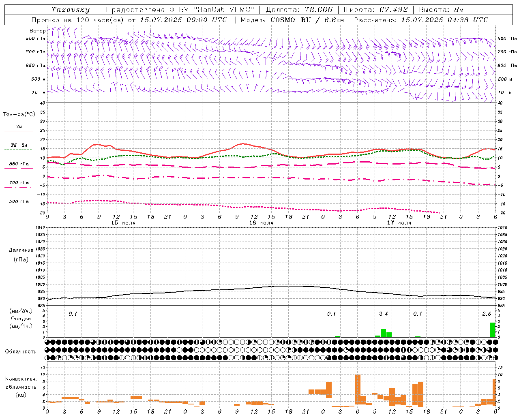Image resolution: width=519 pixels, height=415 pixels.
Task: Click the "Ветер" wind panel label
Action: [37, 31]
